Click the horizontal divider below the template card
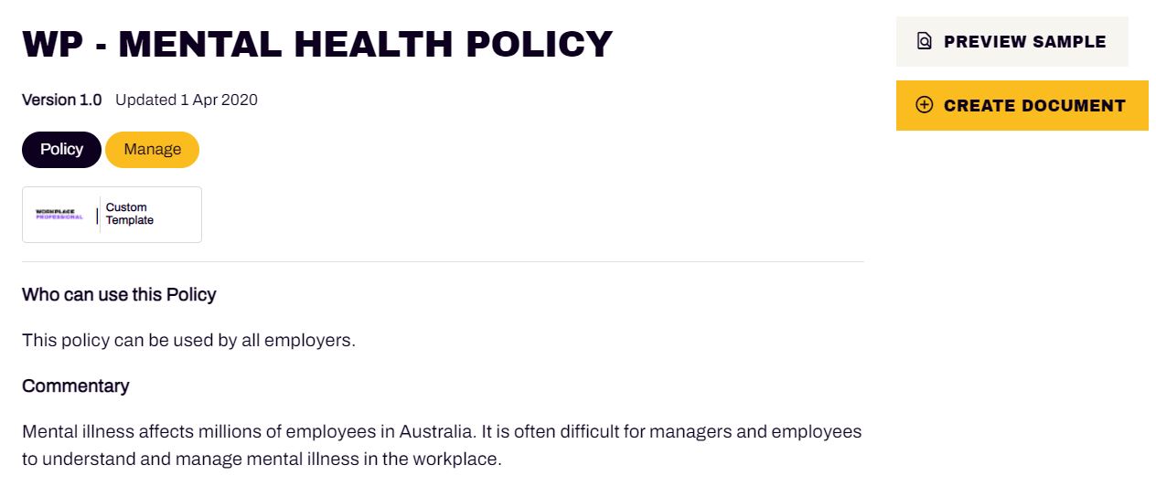 click(x=443, y=262)
